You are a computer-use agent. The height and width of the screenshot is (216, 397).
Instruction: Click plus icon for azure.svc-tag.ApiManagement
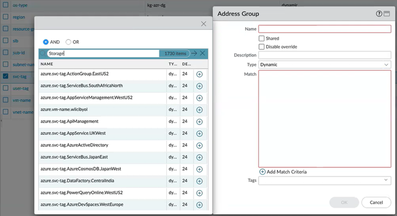[199, 122]
